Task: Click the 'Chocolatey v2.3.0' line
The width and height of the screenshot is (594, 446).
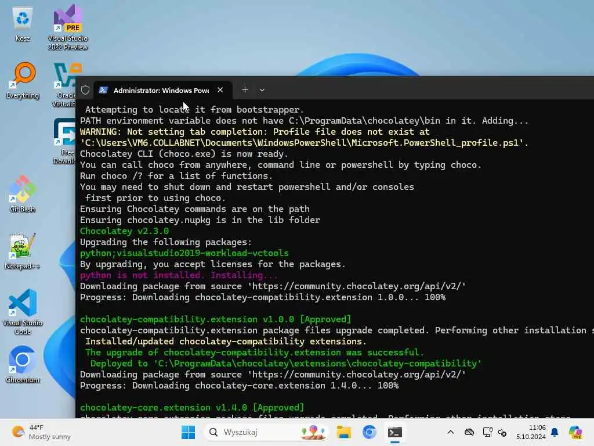Action: pos(124,231)
